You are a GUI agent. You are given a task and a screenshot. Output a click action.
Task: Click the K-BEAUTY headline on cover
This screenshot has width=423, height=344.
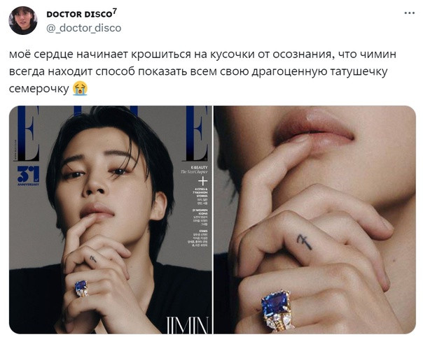click(x=199, y=167)
